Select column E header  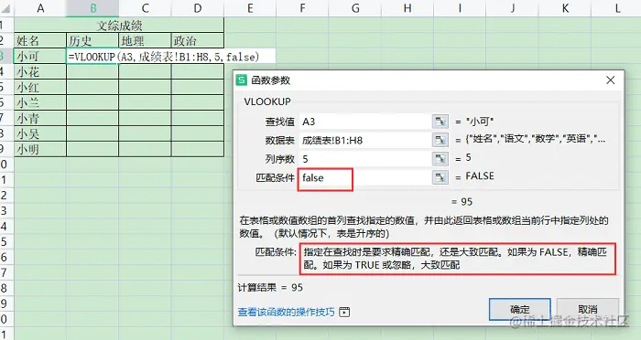click(250, 8)
